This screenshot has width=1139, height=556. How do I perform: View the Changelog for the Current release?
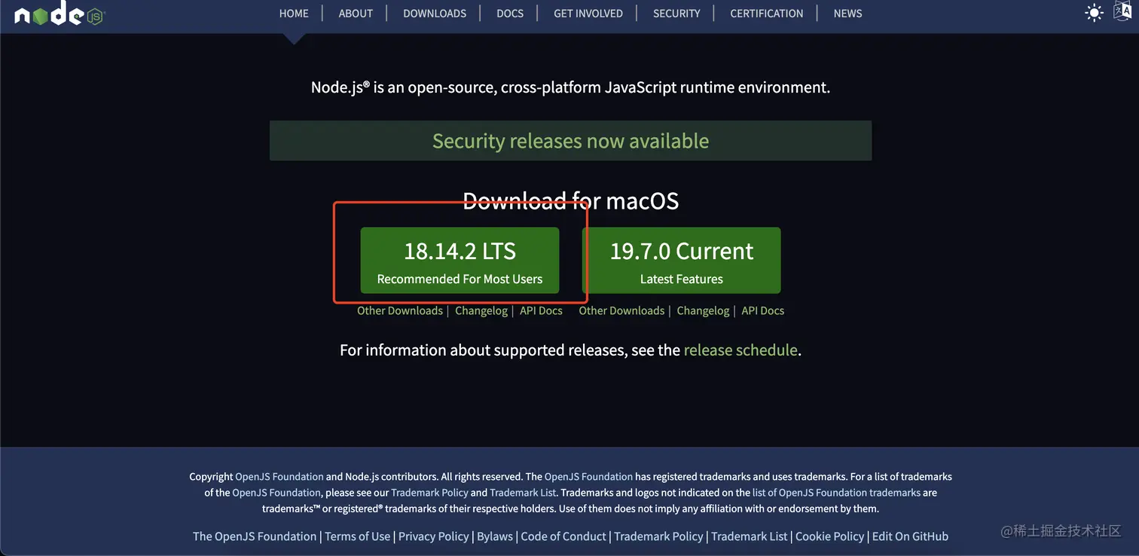click(703, 310)
